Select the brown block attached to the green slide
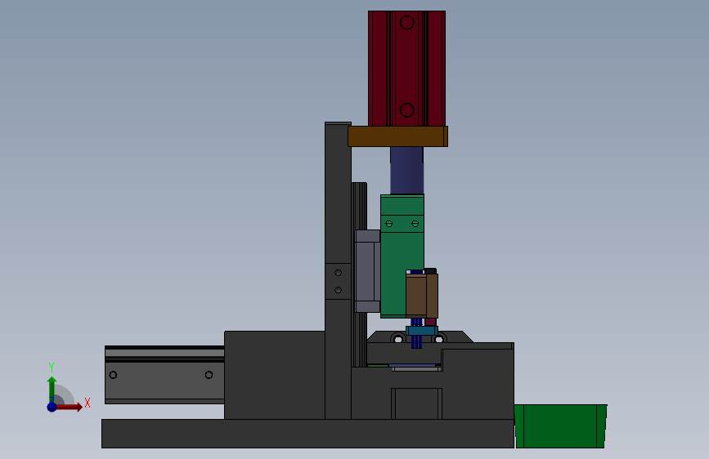This screenshot has width=709, height=459. tap(422, 296)
